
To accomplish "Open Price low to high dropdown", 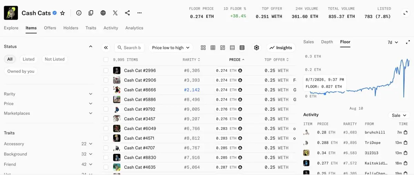I will coord(171,48).
